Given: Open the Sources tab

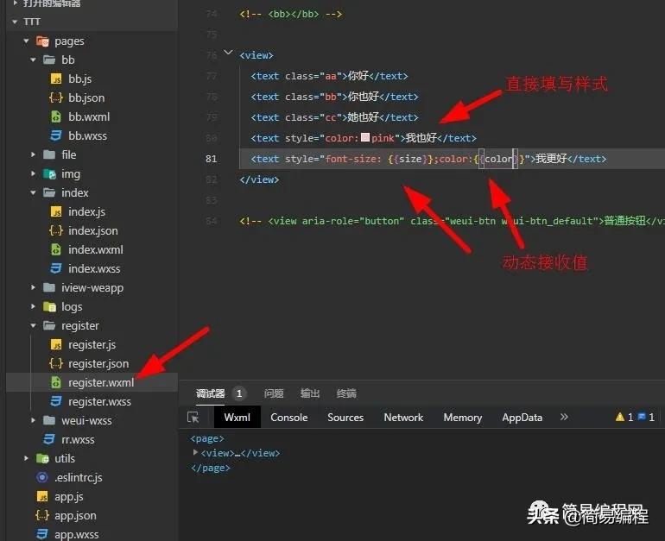Looking at the screenshot, I should coord(345,418).
